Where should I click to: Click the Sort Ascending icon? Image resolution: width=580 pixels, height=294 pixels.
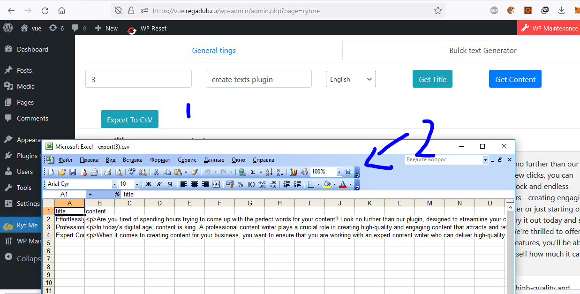[269, 172]
